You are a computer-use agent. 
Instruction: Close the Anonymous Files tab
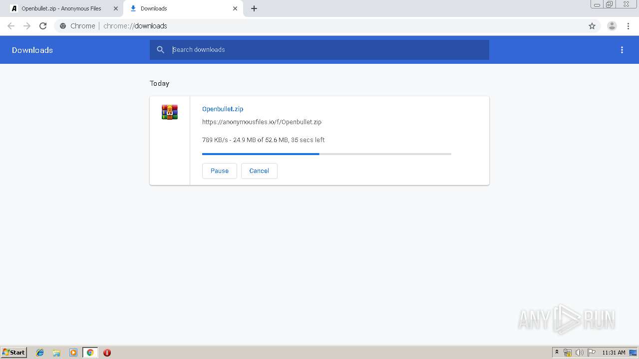pyautogui.click(x=116, y=8)
